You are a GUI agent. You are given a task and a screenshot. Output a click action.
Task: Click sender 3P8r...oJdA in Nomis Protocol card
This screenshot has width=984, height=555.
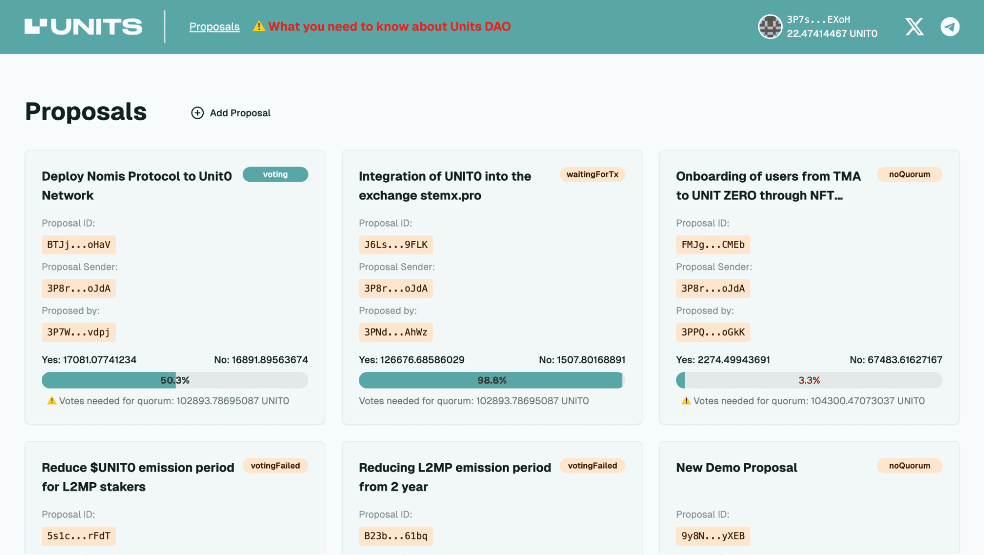click(x=79, y=289)
